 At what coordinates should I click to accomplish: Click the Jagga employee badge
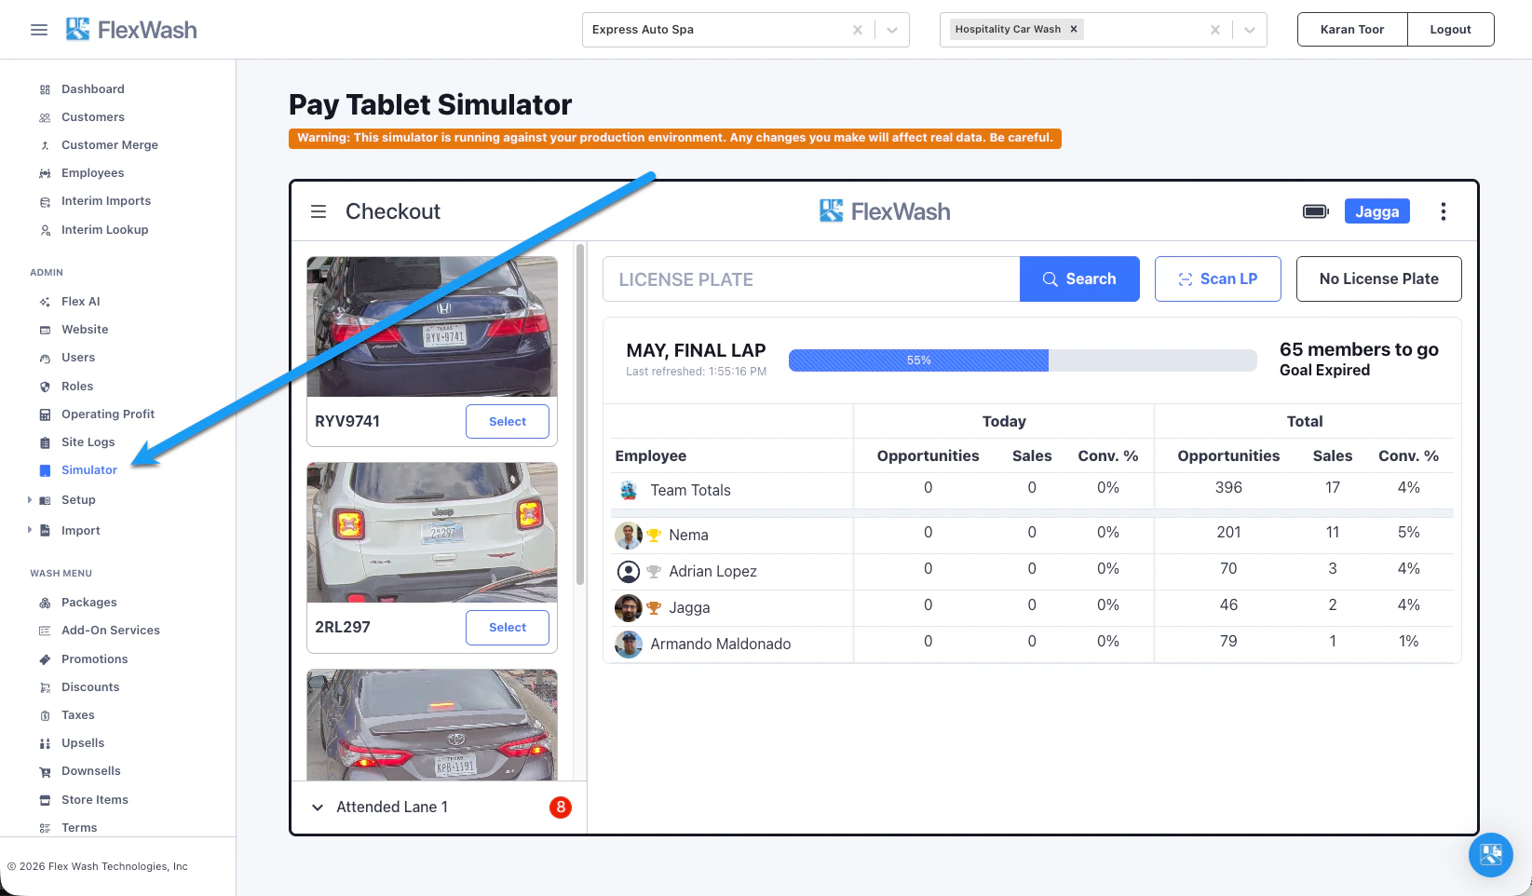pyautogui.click(x=1377, y=211)
